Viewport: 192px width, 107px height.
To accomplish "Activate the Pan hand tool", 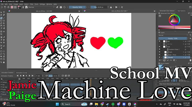I will point(4,62).
